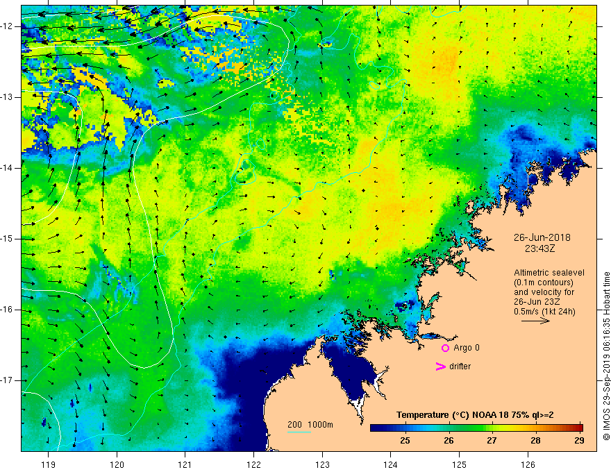Image resolution: width=611 pixels, height=472 pixels.
Task: Click the '26-Jun 23Z' caption line
Action: (x=537, y=302)
